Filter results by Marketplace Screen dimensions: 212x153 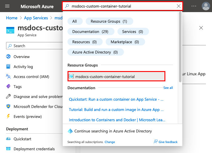pyautogui.click(x=125, y=42)
